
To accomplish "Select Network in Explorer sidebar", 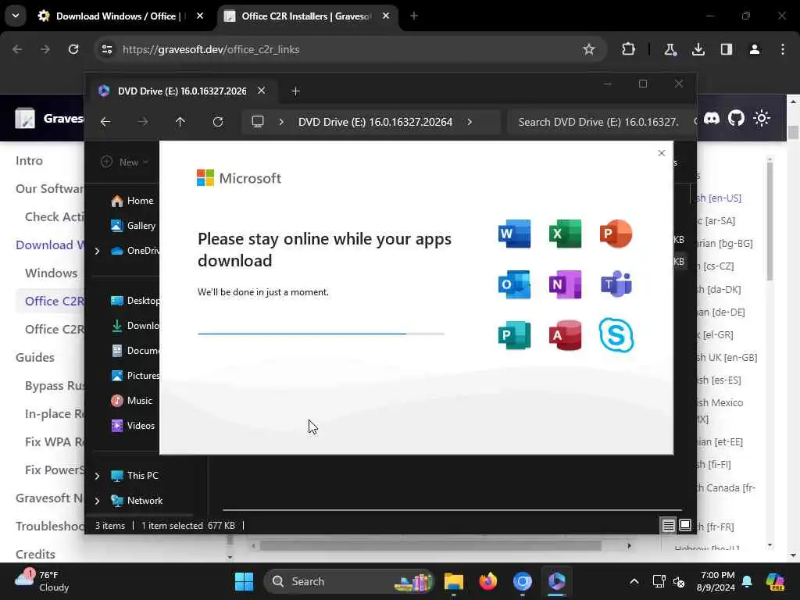I will pyautogui.click(x=137, y=501).
